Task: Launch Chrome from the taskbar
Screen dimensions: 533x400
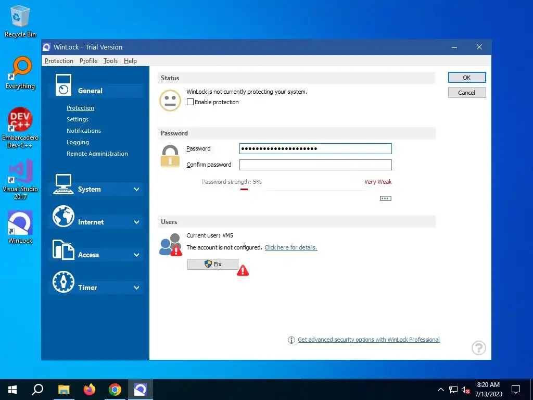Action: click(115, 390)
